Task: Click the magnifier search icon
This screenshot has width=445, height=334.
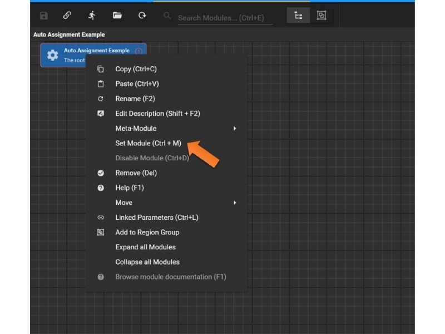Action: pyautogui.click(x=167, y=16)
